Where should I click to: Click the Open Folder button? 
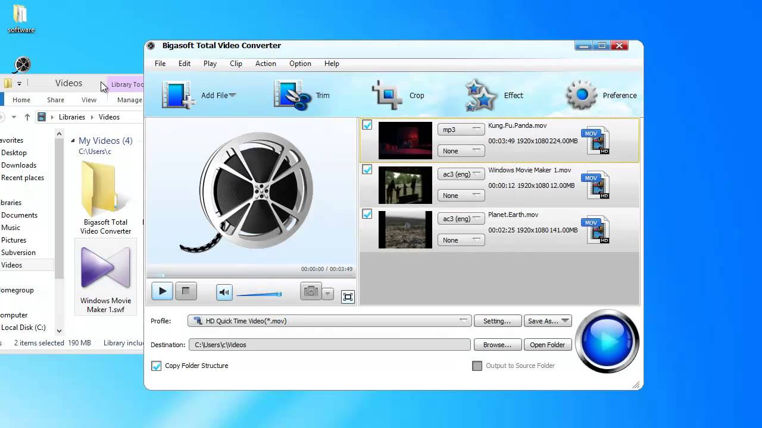[547, 345]
